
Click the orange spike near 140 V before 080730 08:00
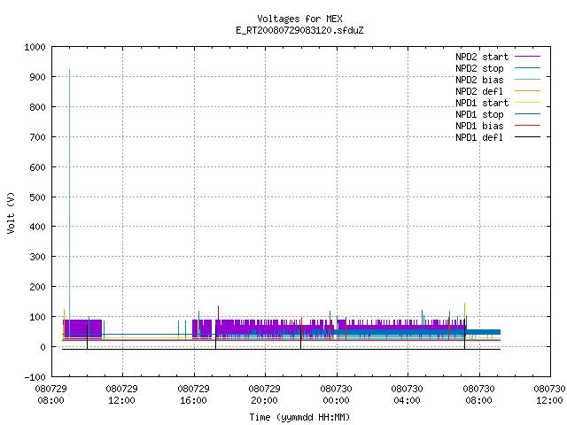coord(464,311)
